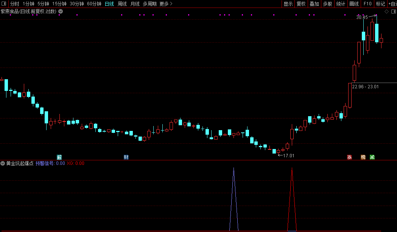This screenshot has width=397, height=232.
Task: Switch to 1分钟 period
Action: [x=28, y=4]
